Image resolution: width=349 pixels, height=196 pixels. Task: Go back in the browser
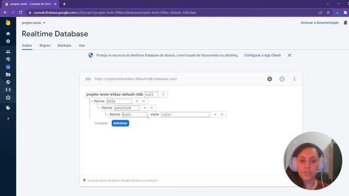click(5, 13)
